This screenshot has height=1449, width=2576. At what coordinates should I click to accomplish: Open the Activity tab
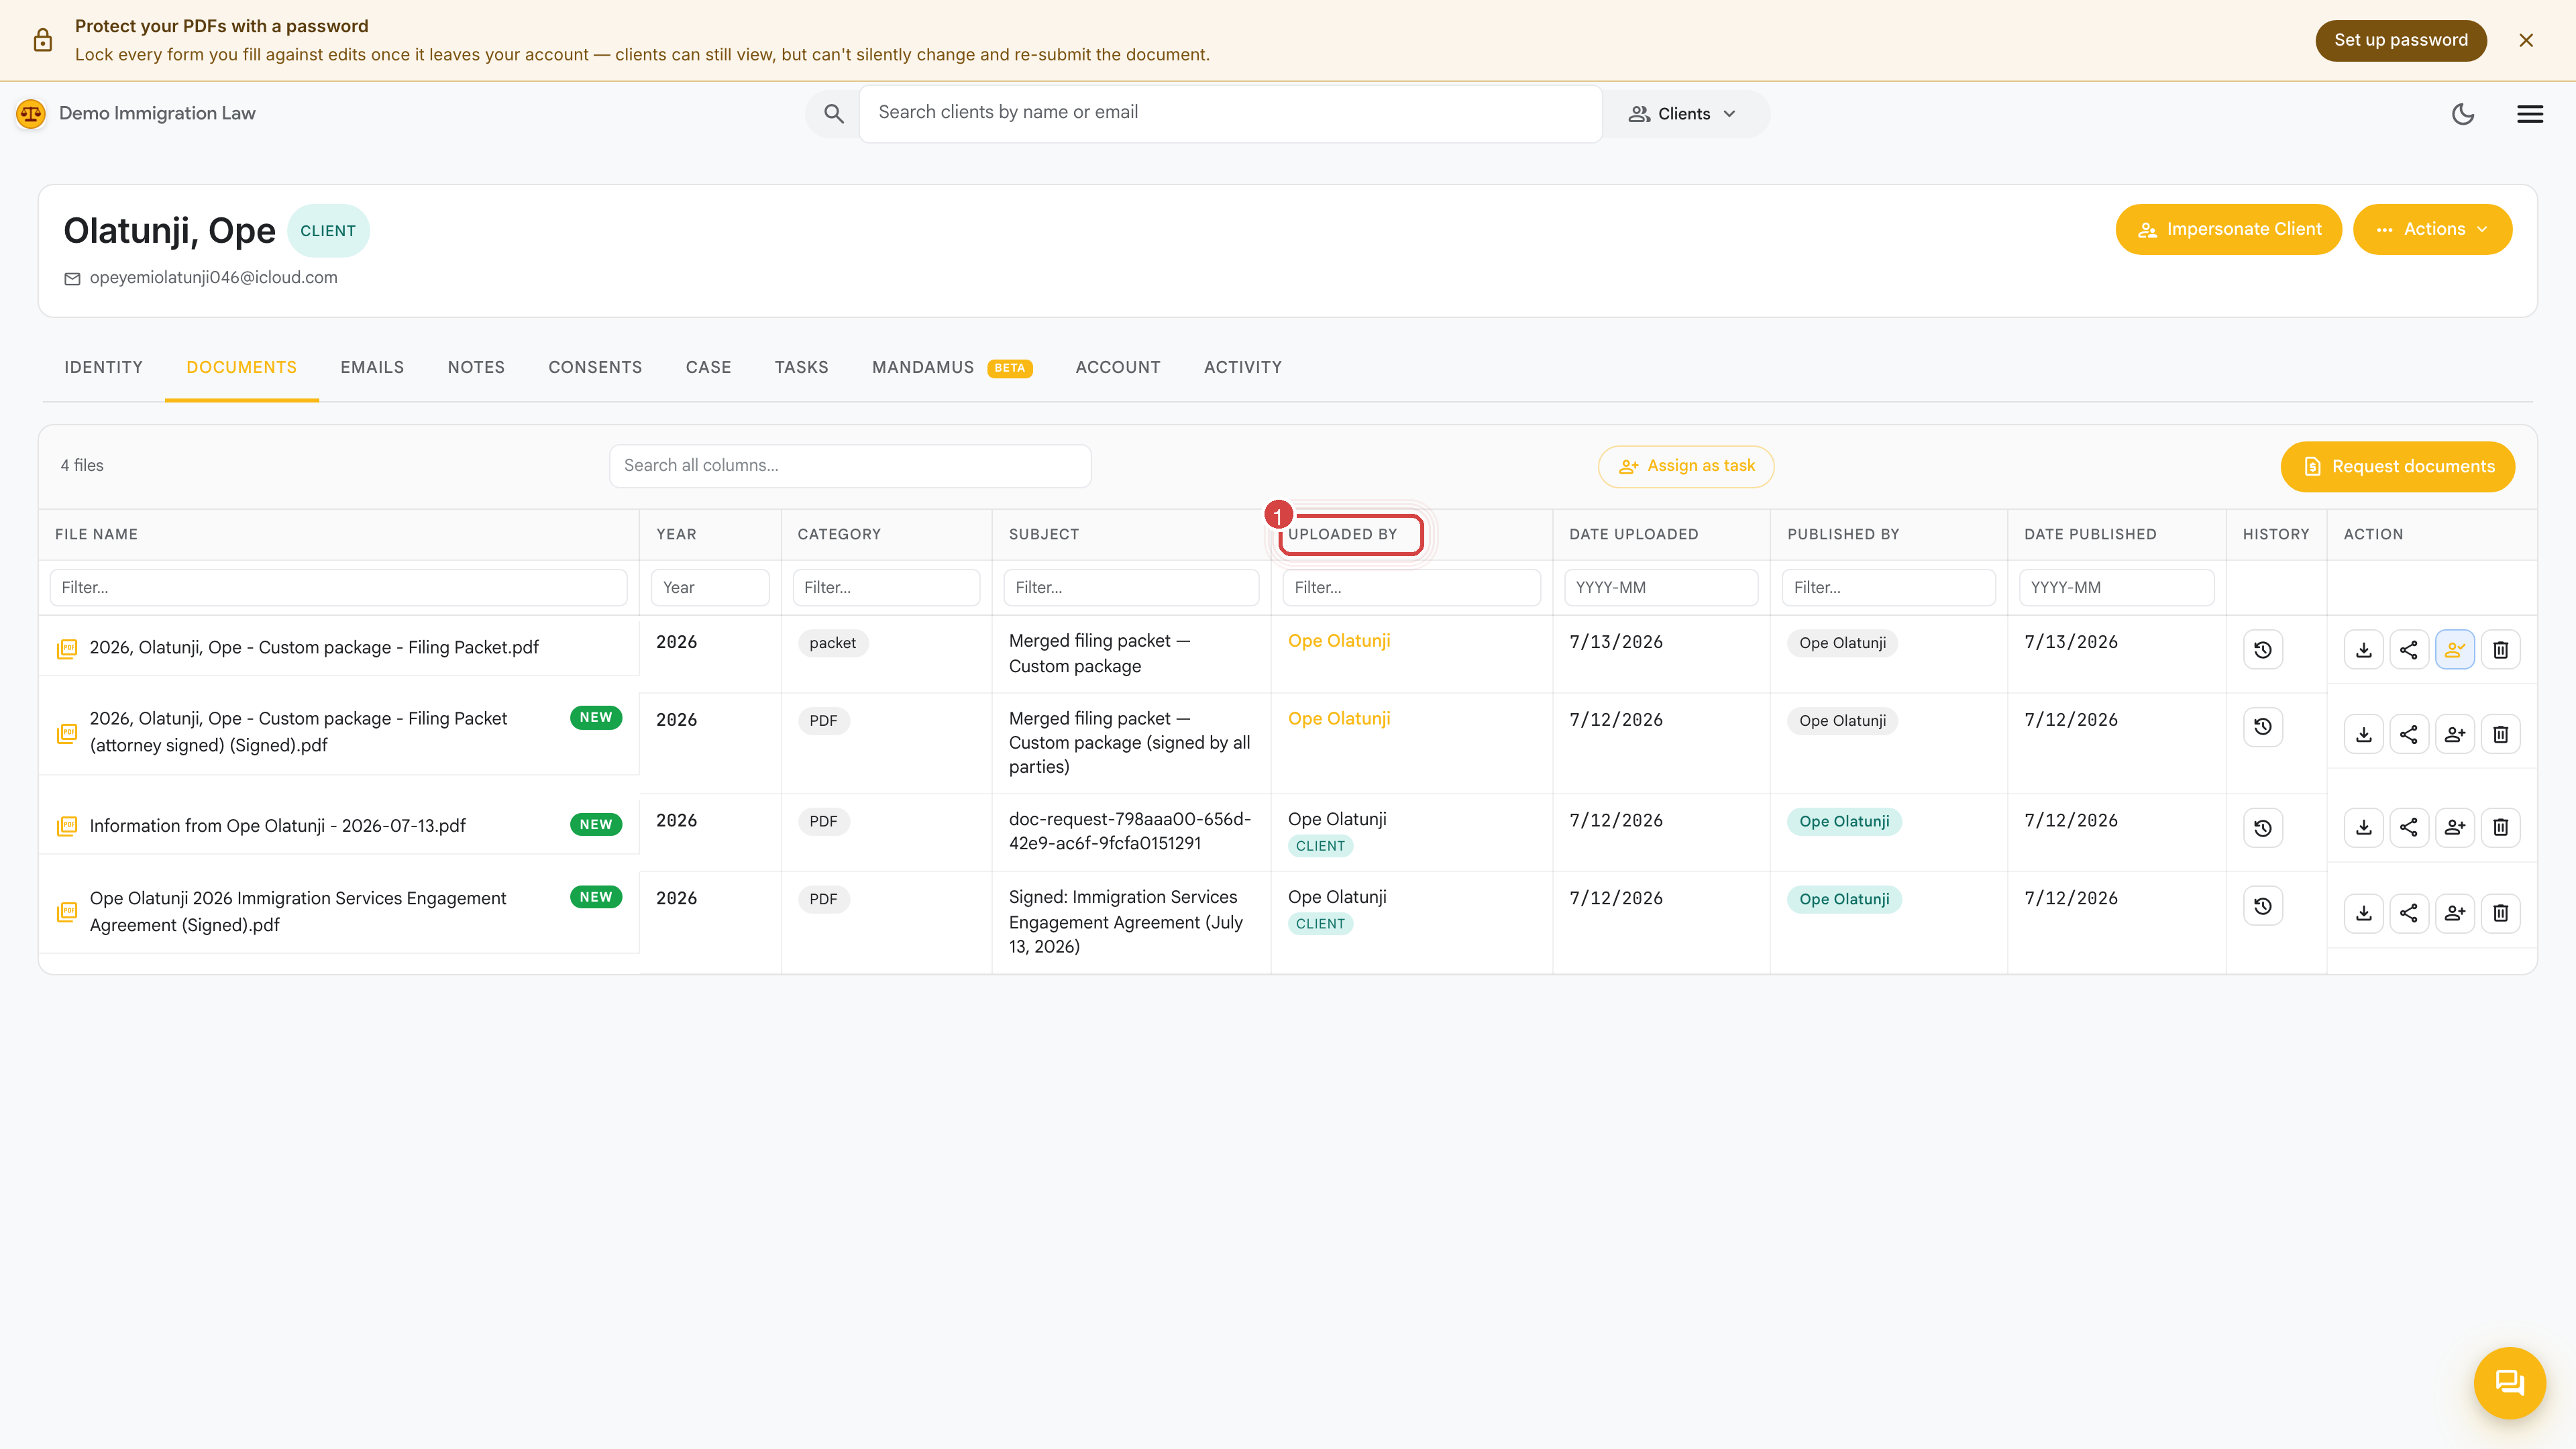point(1243,367)
